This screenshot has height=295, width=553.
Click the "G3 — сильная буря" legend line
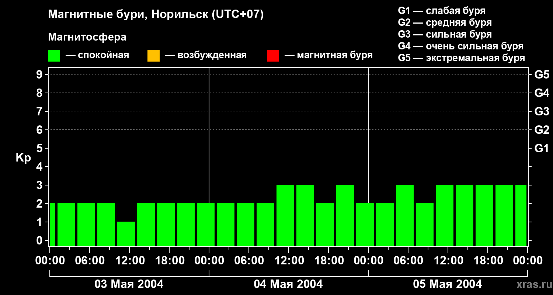pyautogui.click(x=445, y=34)
